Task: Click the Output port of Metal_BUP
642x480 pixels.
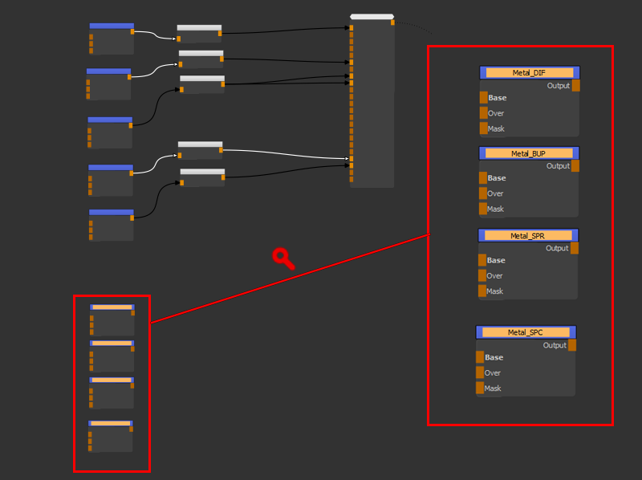Action: pos(575,166)
